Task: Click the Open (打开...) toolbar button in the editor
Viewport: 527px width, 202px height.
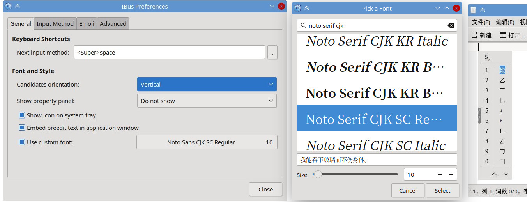Action: (x=512, y=35)
